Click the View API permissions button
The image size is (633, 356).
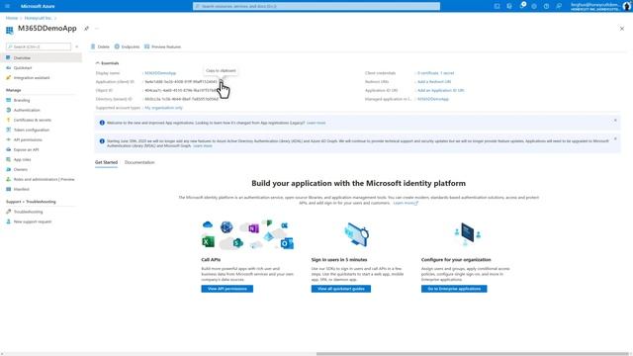pyautogui.click(x=227, y=289)
